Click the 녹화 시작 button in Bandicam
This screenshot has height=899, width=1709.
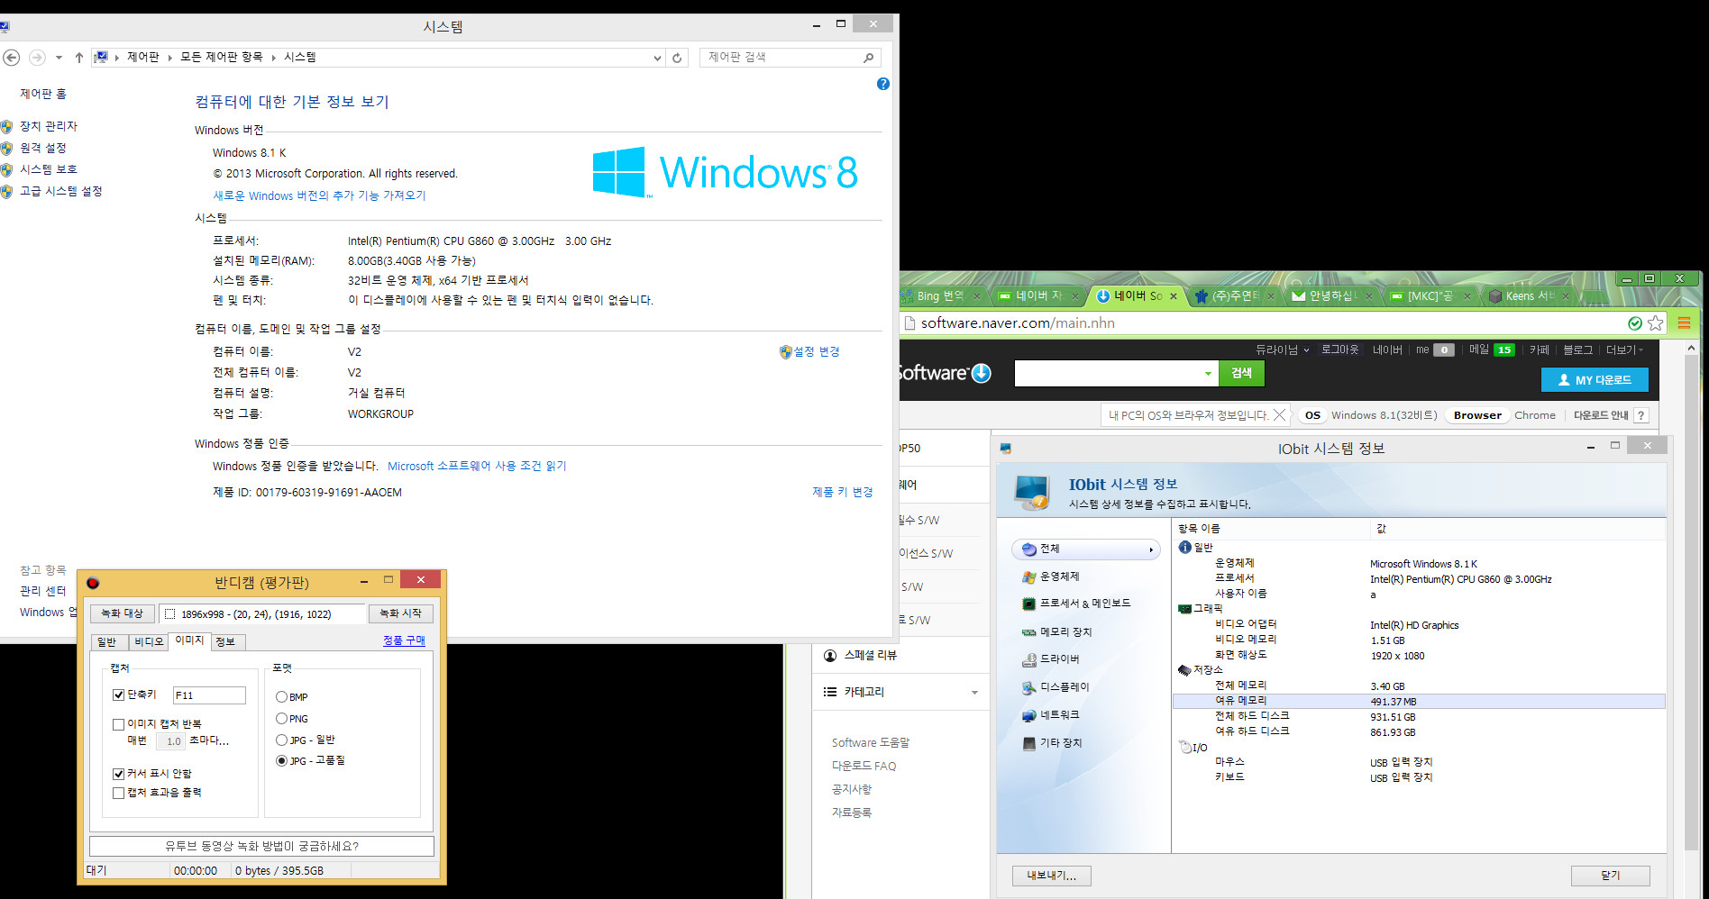400,613
